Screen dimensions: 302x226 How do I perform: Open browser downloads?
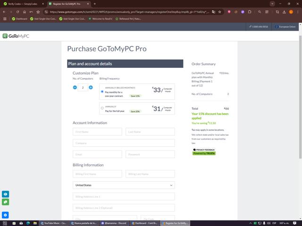coord(284,12)
